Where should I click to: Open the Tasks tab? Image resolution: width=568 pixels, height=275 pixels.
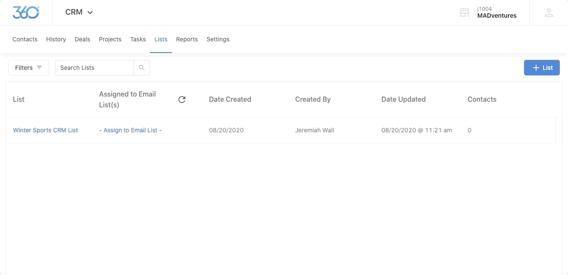coord(138,39)
